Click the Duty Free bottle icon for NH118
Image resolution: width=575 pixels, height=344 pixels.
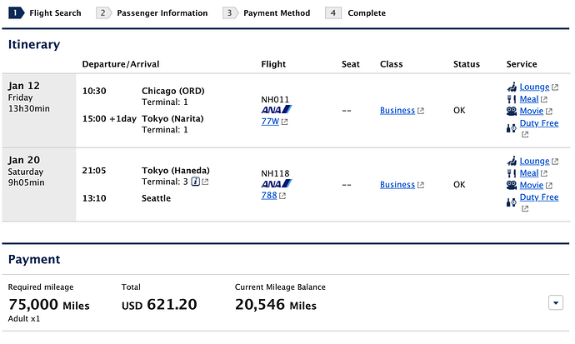pyautogui.click(x=512, y=202)
